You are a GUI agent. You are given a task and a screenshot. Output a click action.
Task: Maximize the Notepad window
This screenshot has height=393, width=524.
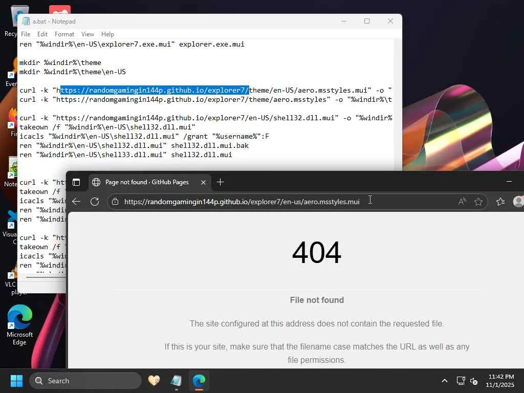366,21
